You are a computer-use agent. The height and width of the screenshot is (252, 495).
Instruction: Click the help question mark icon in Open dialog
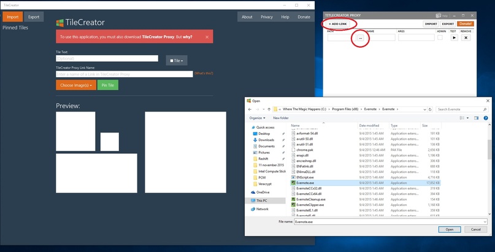point(486,118)
